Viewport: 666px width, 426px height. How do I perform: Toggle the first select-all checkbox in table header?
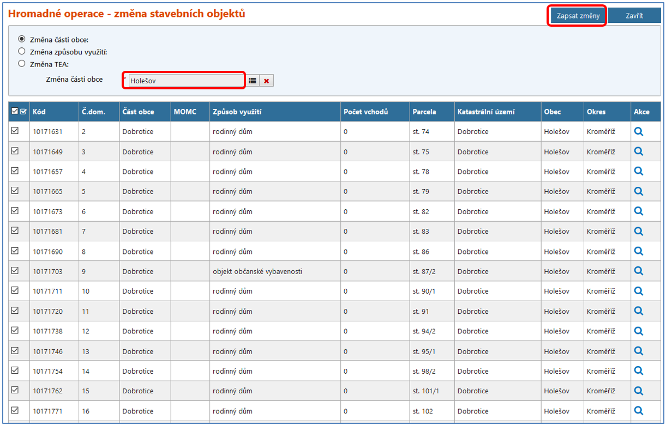coord(14,112)
